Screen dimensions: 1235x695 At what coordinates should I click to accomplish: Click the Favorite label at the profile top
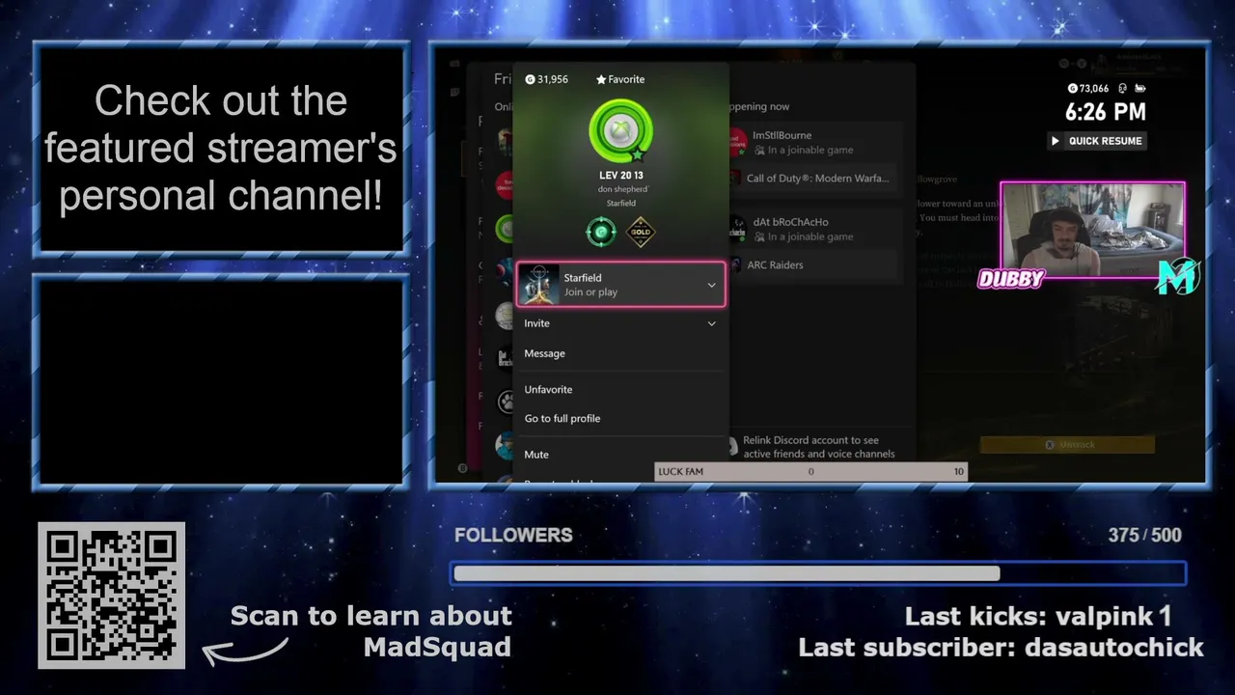626,79
